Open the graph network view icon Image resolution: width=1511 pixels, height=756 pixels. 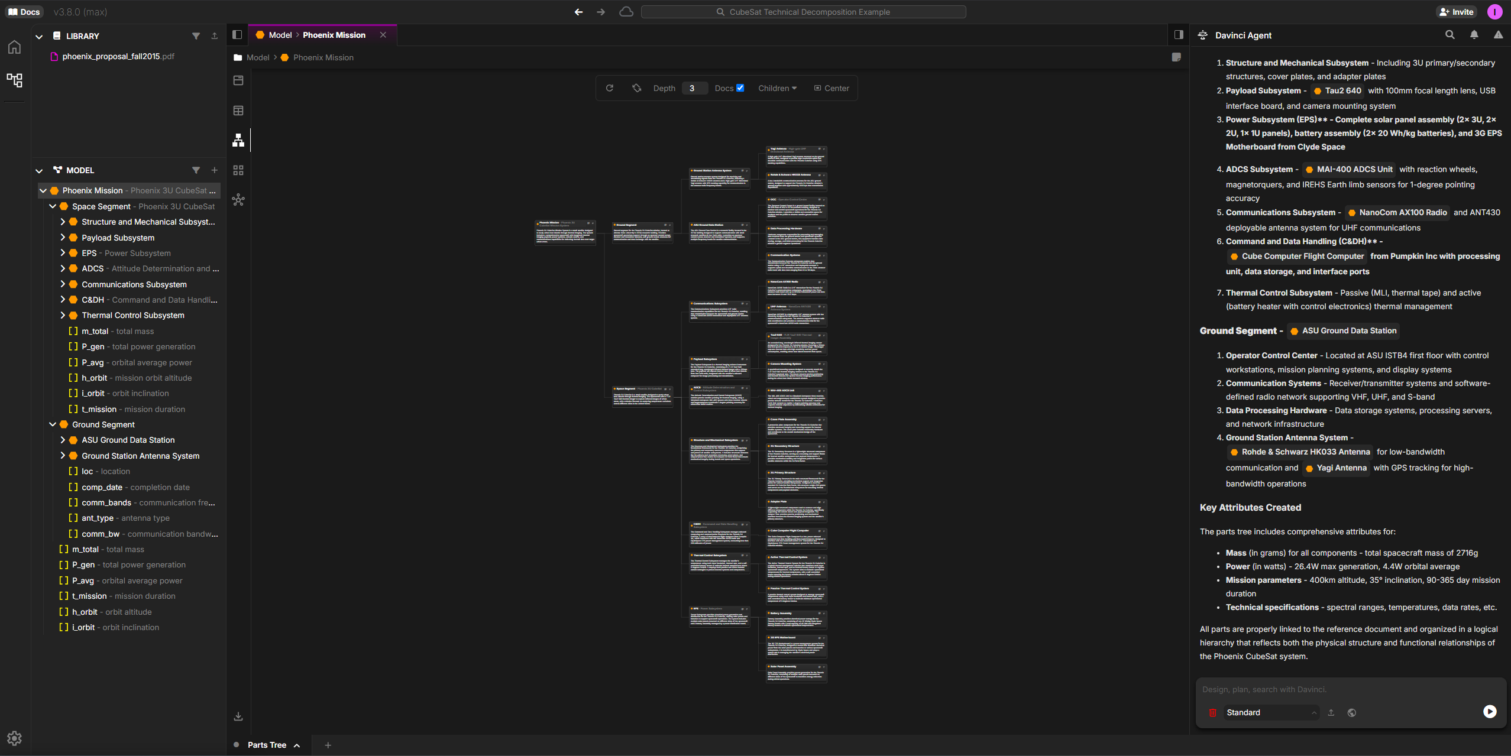point(238,200)
